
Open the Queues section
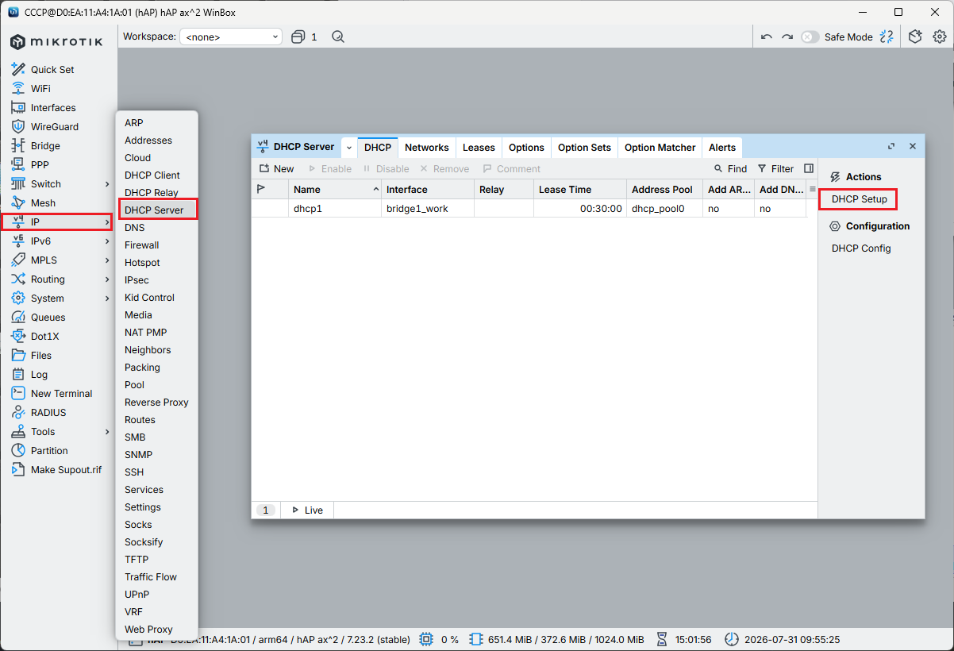pos(48,318)
